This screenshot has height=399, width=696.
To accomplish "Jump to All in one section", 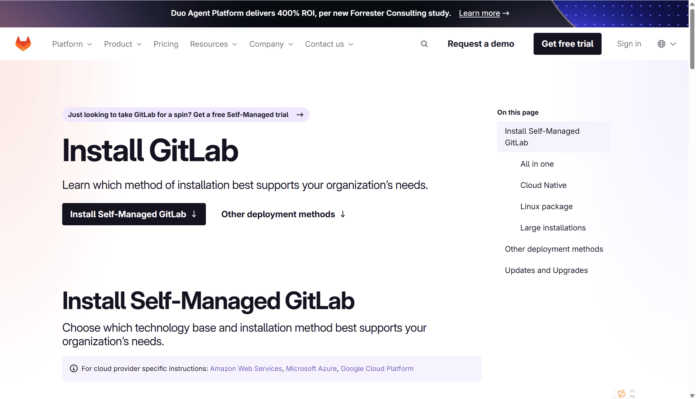I will click(537, 164).
